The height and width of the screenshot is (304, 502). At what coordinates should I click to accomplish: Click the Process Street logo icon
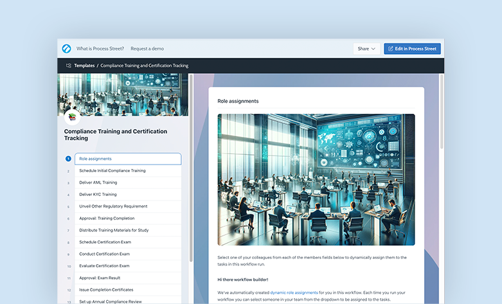tap(67, 49)
